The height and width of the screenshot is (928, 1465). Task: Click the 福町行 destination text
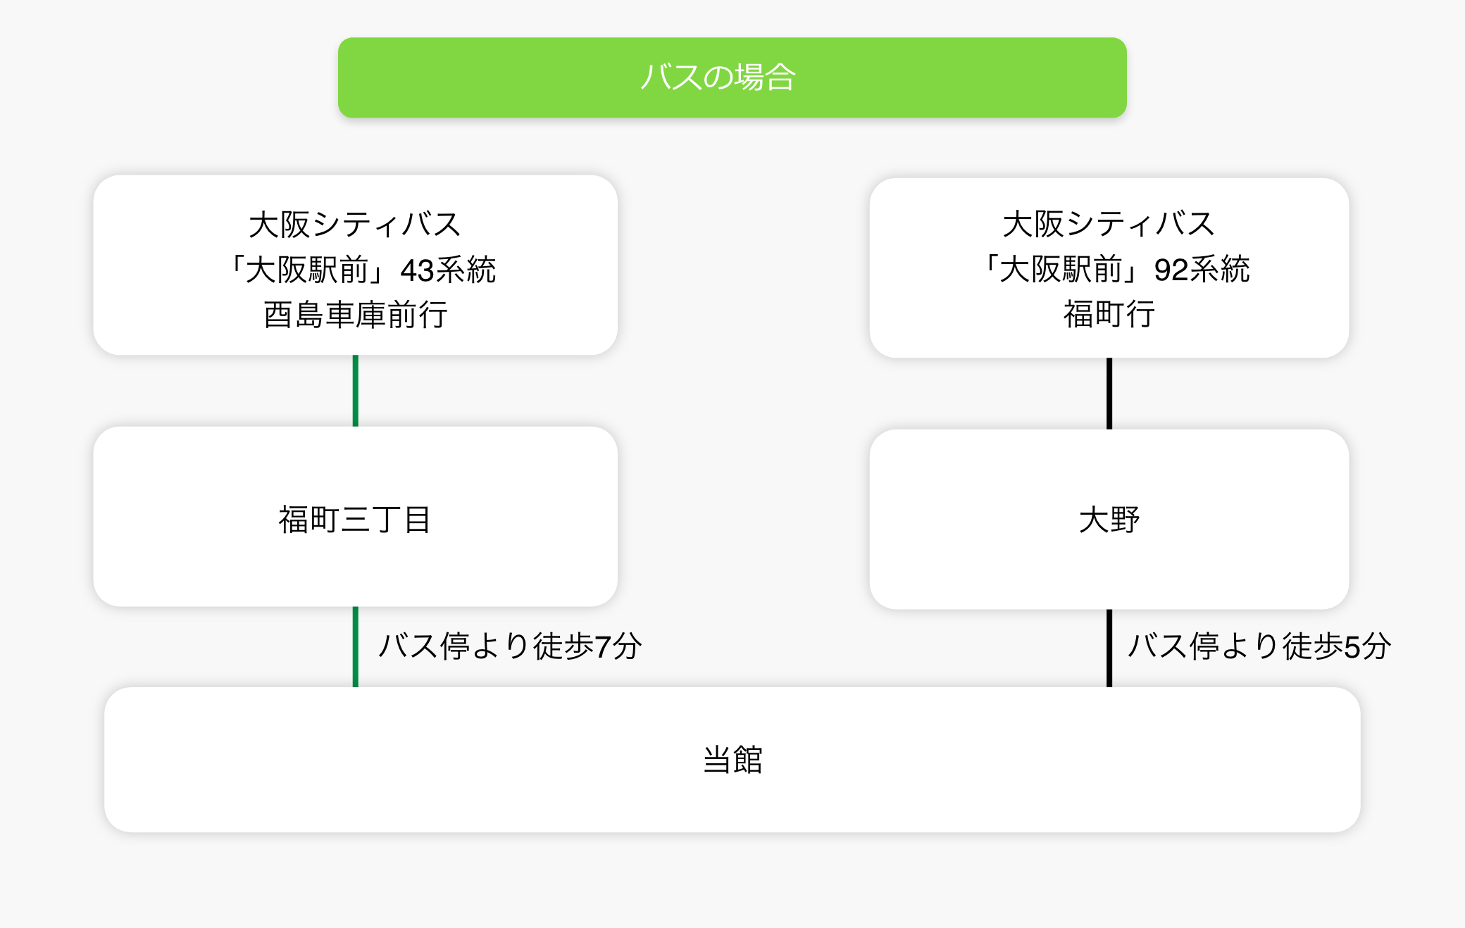[x=1109, y=314]
